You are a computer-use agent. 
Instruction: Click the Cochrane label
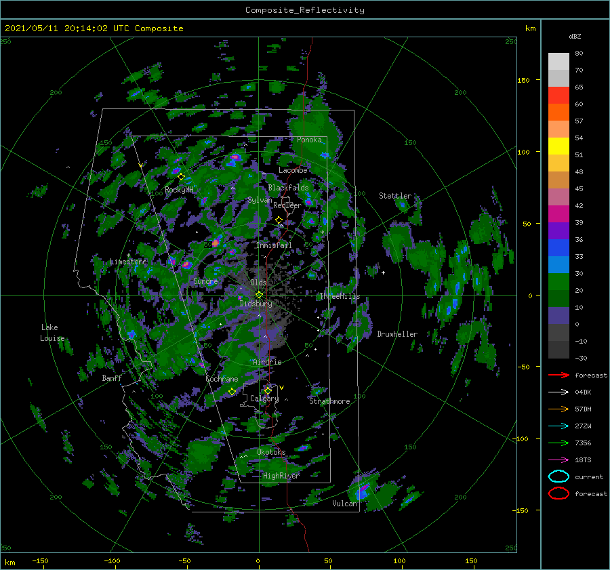click(x=222, y=379)
